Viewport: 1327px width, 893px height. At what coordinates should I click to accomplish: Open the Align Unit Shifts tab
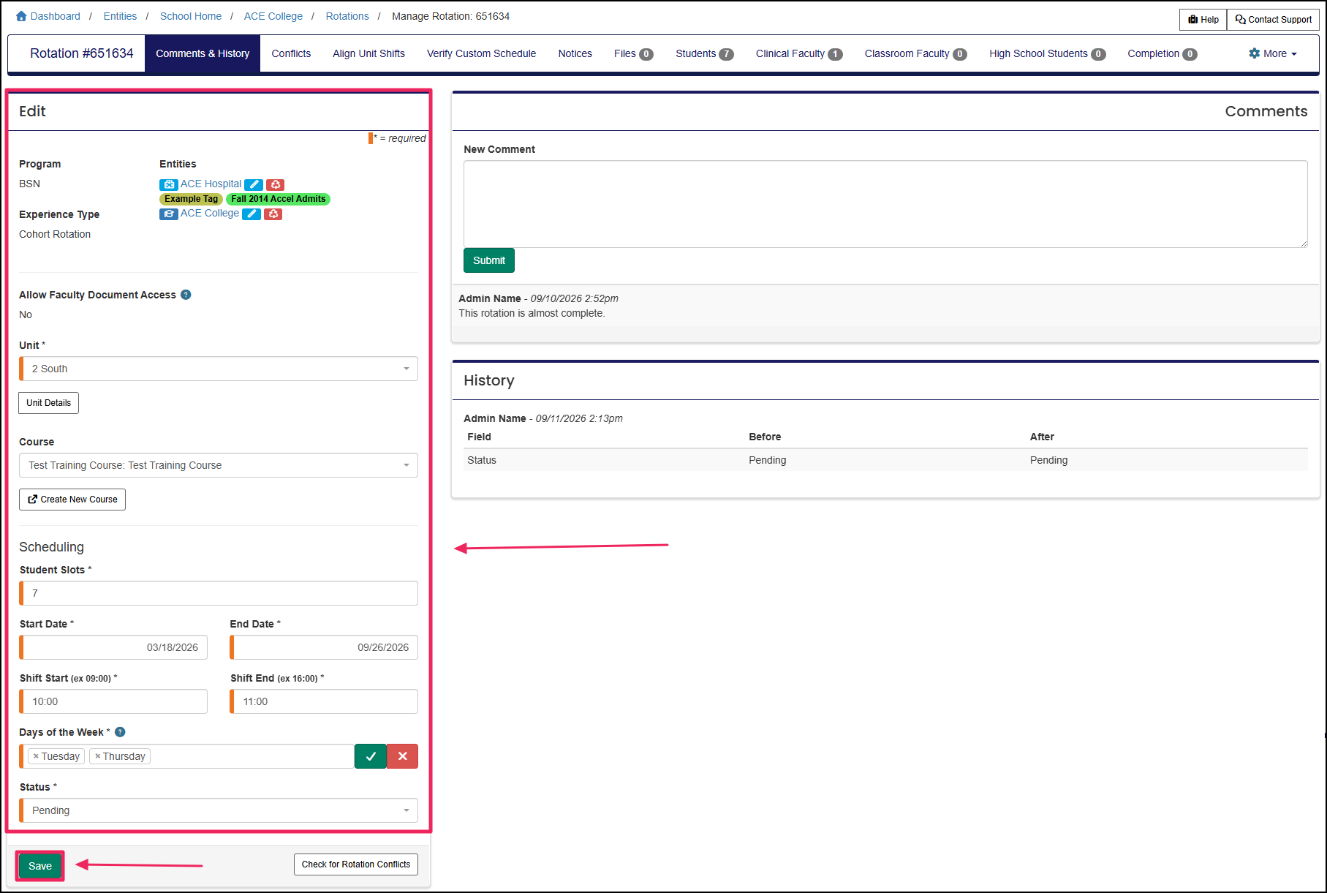click(368, 53)
